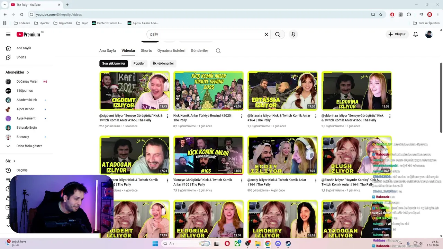Open the Gönderiler tab
The width and height of the screenshot is (443, 249).
pos(199,50)
